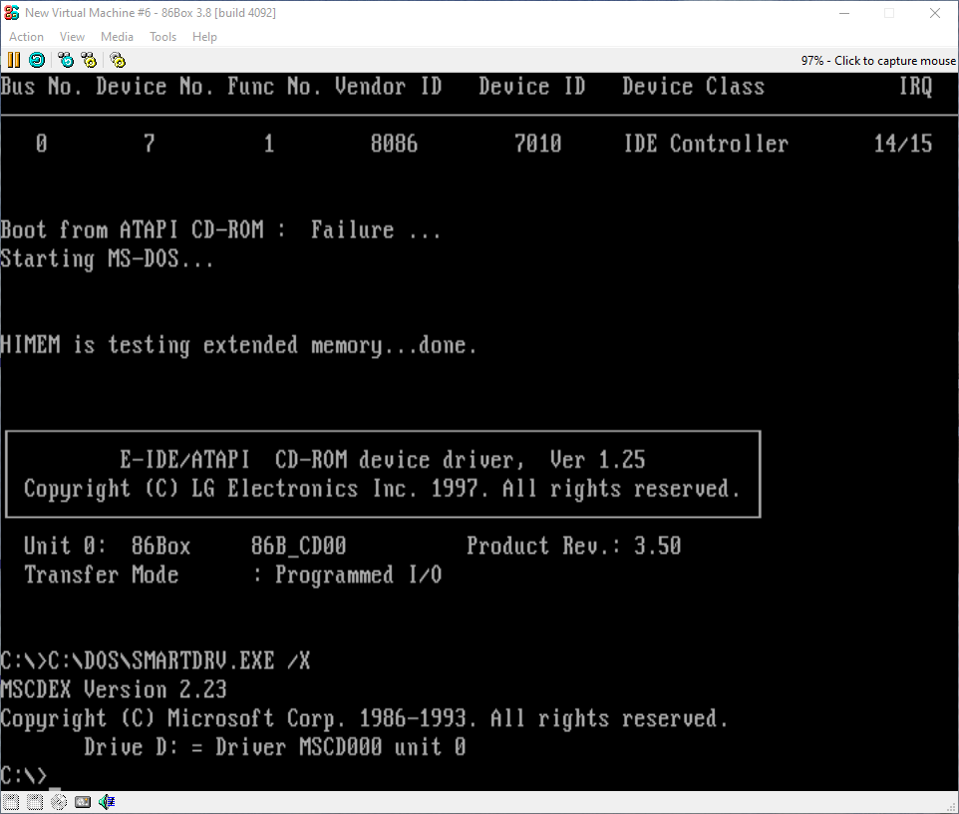This screenshot has height=814, width=959.
Task: Expand the Media menu
Action: 117,37
